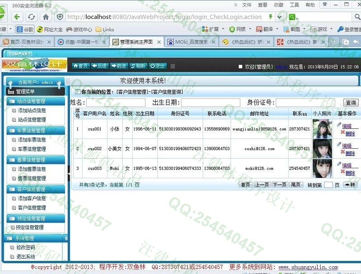Click the 尾页 pagination button
Screen dimensions: 361x274
point(296,185)
